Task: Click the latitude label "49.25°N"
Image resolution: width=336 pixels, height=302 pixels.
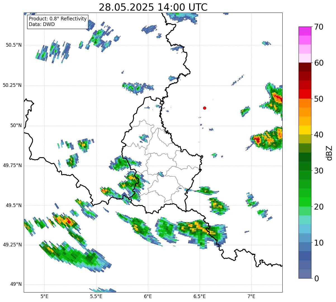Action: pos(12,245)
